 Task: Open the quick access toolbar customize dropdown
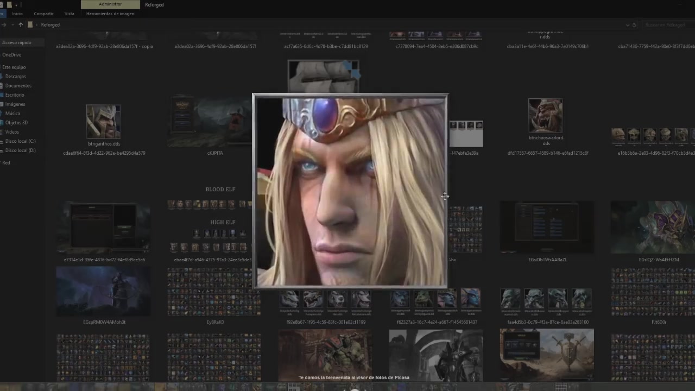pos(17,4)
